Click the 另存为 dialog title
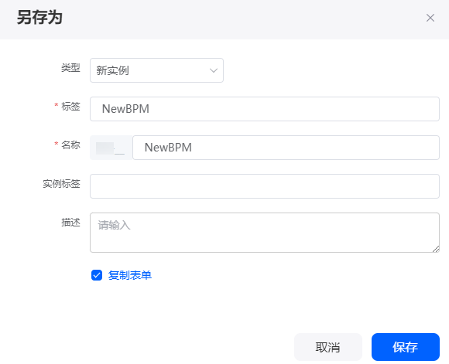The image size is (449, 364). (39, 18)
